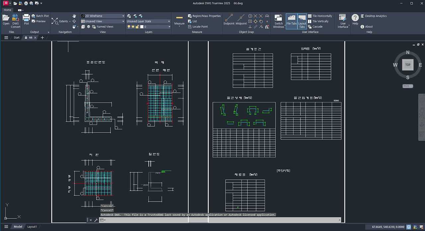Click the Batch Plot button

pyautogui.click(x=40, y=16)
